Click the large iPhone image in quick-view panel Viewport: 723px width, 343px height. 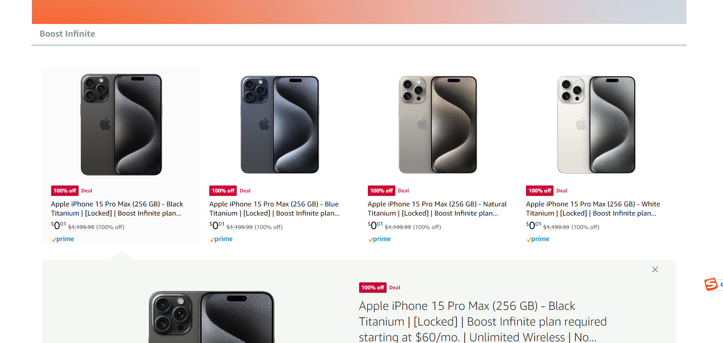[211, 317]
